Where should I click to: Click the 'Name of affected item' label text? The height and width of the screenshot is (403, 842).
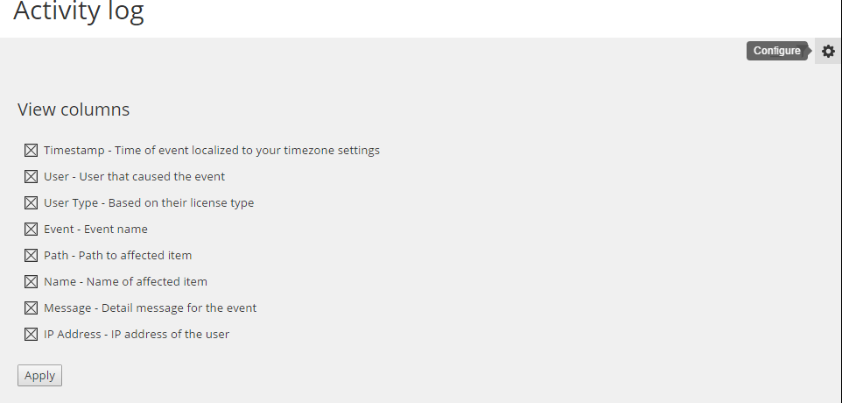pyautogui.click(x=147, y=282)
